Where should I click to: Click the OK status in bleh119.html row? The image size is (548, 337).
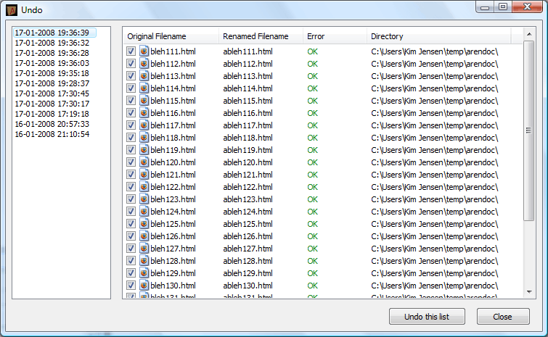(312, 150)
